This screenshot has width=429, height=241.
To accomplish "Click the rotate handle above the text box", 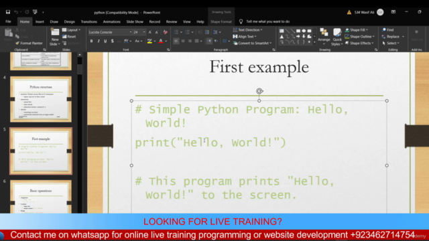I will tap(259, 91).
